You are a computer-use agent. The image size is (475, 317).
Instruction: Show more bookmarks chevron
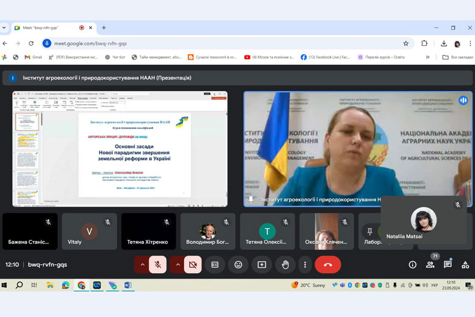coord(427,57)
